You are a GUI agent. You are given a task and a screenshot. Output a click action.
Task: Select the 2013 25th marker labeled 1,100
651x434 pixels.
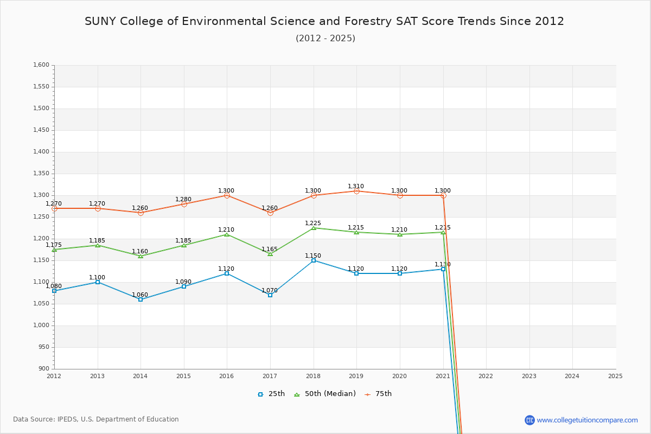pyautogui.click(x=98, y=282)
